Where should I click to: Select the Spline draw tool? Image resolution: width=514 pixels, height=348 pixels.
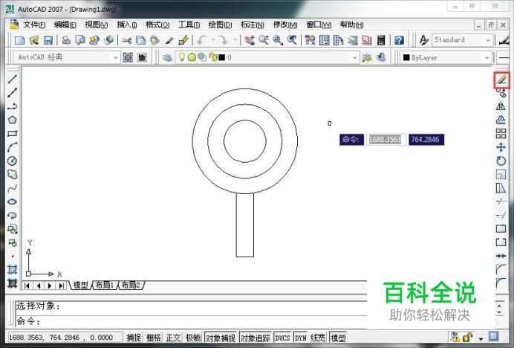point(13,188)
